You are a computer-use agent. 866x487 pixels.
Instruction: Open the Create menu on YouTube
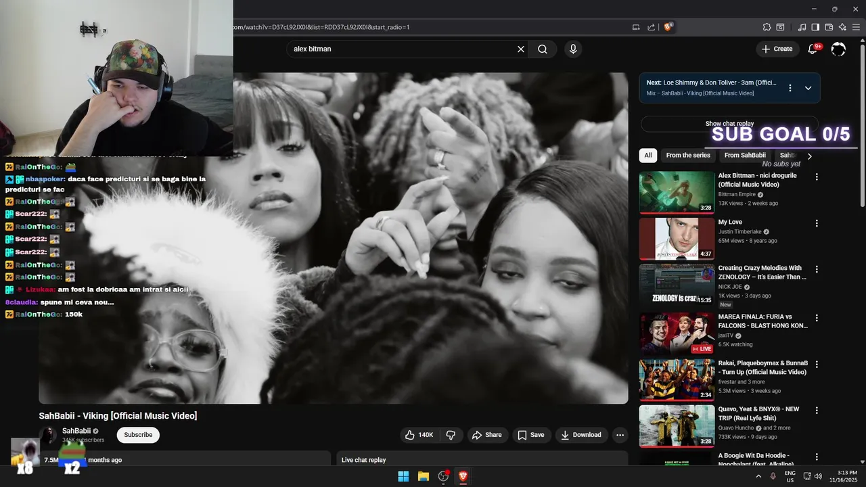pos(777,49)
